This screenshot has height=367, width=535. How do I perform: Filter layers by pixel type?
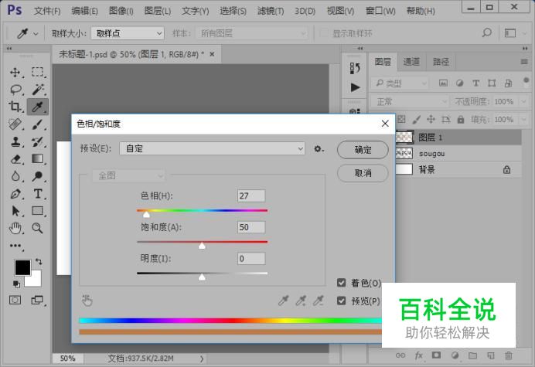[443, 83]
